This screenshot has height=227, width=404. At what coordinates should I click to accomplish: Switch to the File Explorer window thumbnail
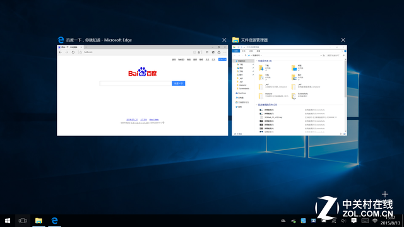tap(289, 90)
